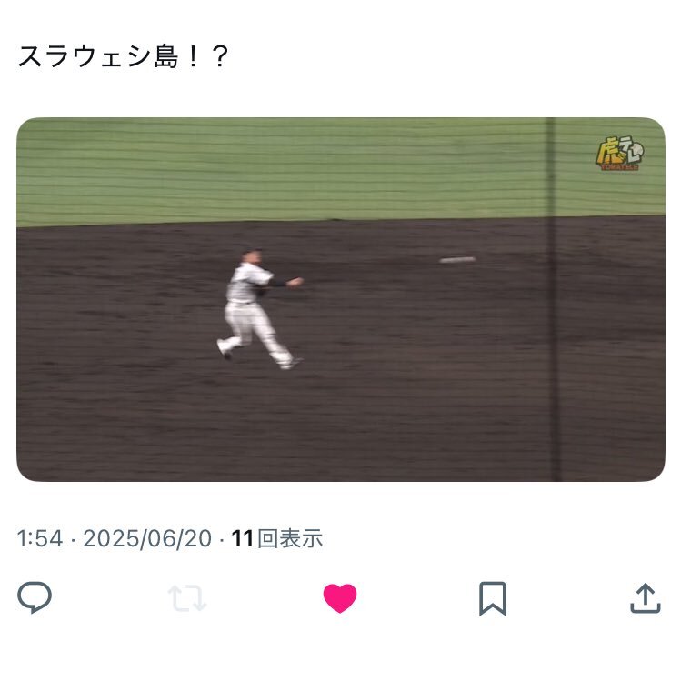Image resolution: width=681 pixels, height=681 pixels.
Task: Click the fielder's white uniform legs
Action: point(256,335)
